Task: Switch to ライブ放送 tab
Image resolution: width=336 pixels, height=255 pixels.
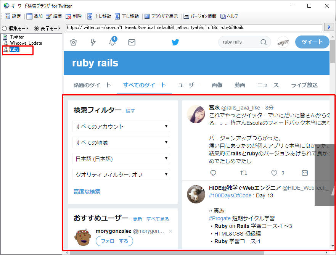Action: (304, 85)
